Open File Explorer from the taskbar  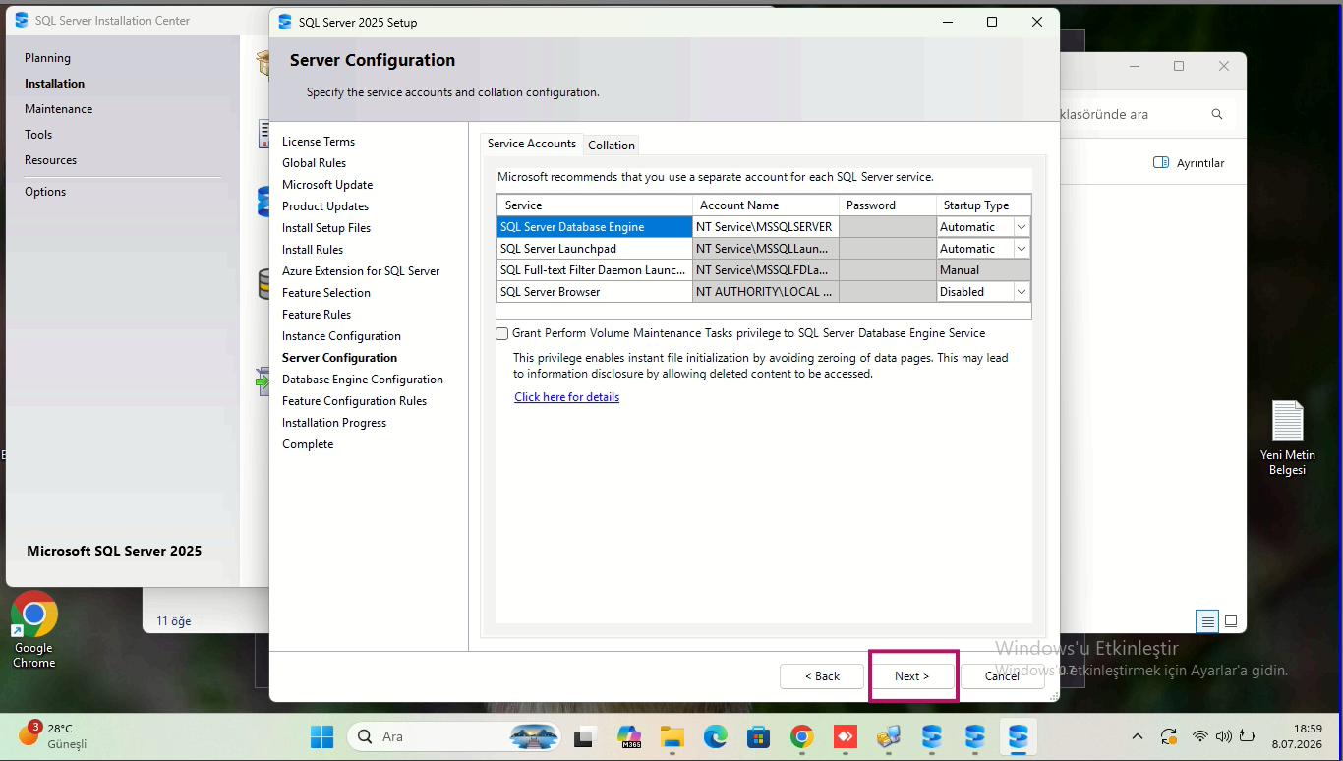coord(671,736)
